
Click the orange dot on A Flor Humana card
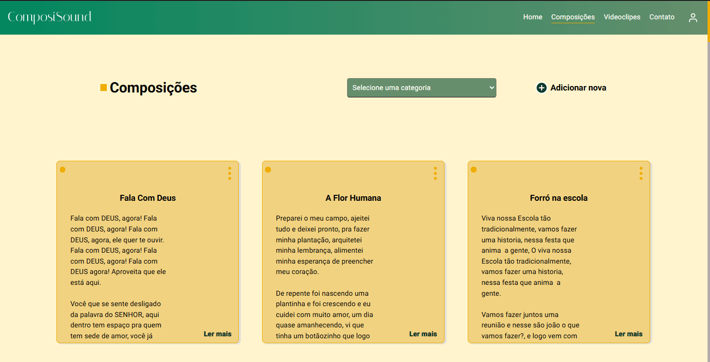pyautogui.click(x=268, y=170)
